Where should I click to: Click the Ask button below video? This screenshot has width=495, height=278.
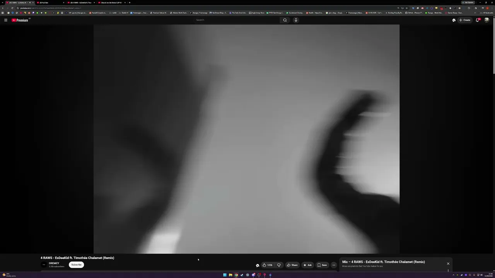[307, 265]
